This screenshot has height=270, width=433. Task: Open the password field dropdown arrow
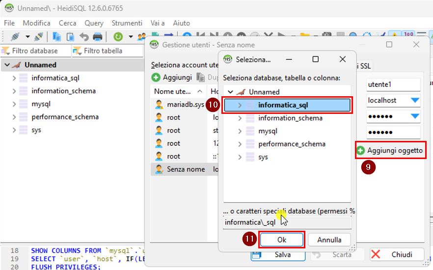415,116
